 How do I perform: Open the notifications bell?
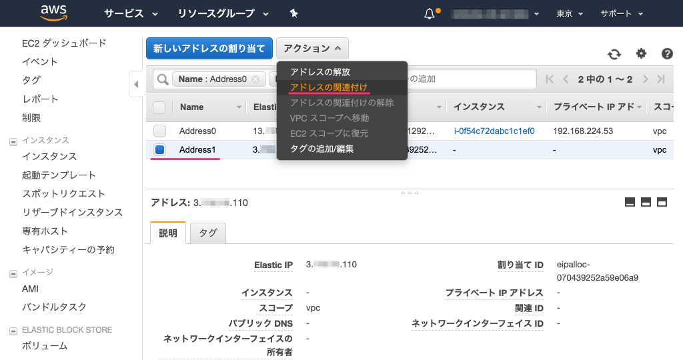coord(430,14)
